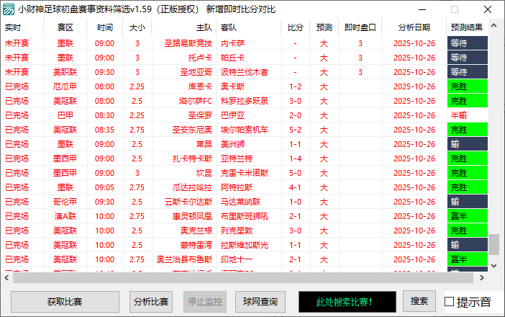Click the 分析比赛 button
The height and width of the screenshot is (317, 505).
coord(151,301)
